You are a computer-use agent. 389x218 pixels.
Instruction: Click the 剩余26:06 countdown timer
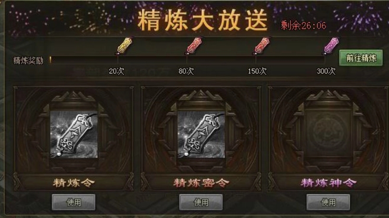[x=303, y=26]
